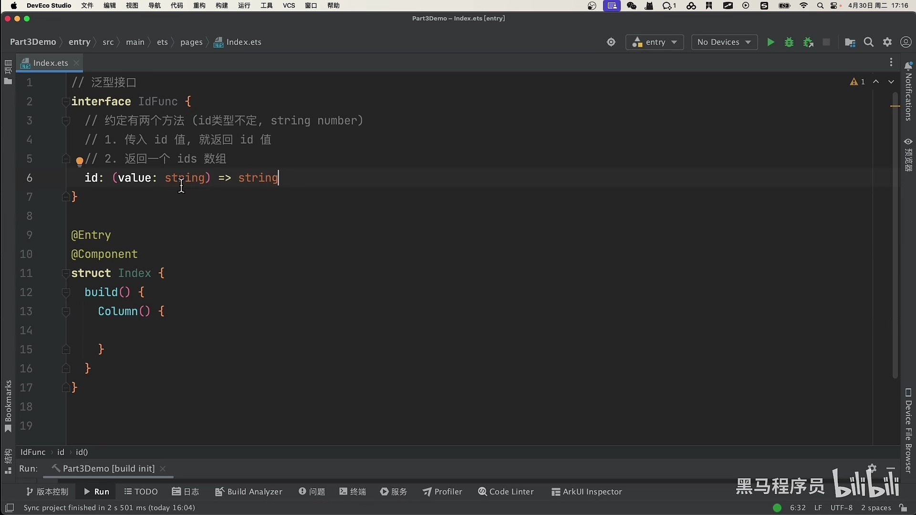
Task: Open the 编辑 menu
Action: tap(110, 6)
